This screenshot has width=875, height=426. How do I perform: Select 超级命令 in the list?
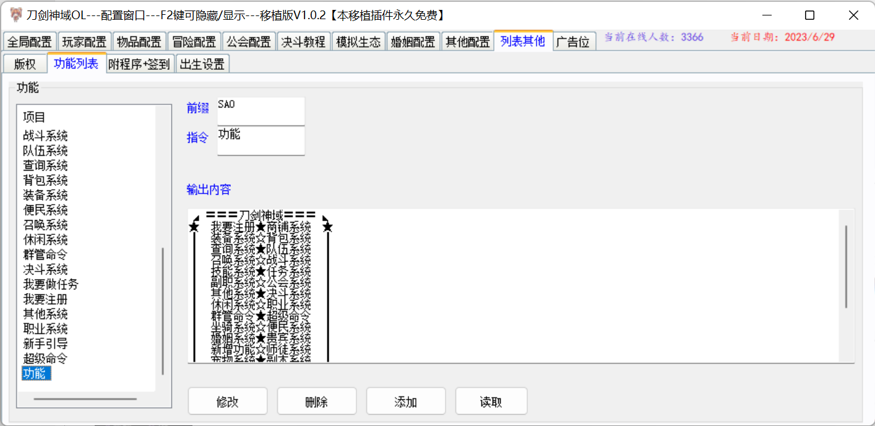46,359
